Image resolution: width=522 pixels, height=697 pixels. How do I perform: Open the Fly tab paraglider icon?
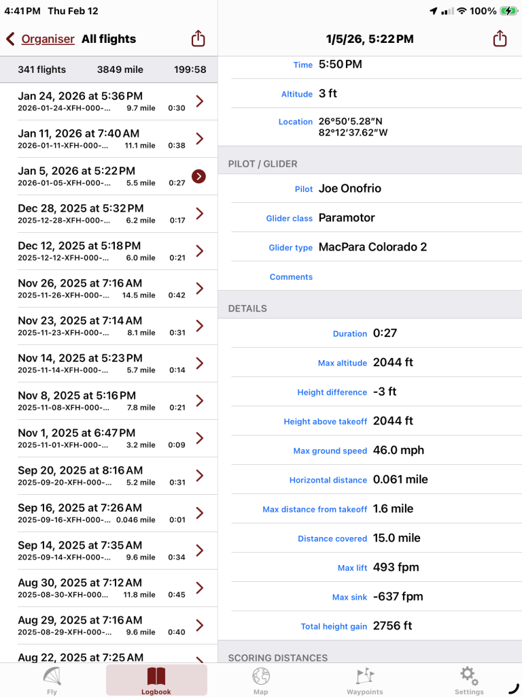(x=52, y=677)
